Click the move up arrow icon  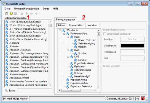22,13
